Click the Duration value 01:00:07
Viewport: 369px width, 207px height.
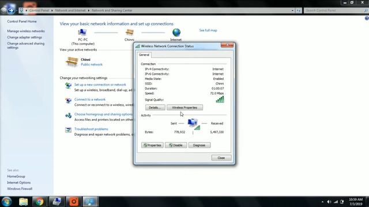pyautogui.click(x=218, y=89)
